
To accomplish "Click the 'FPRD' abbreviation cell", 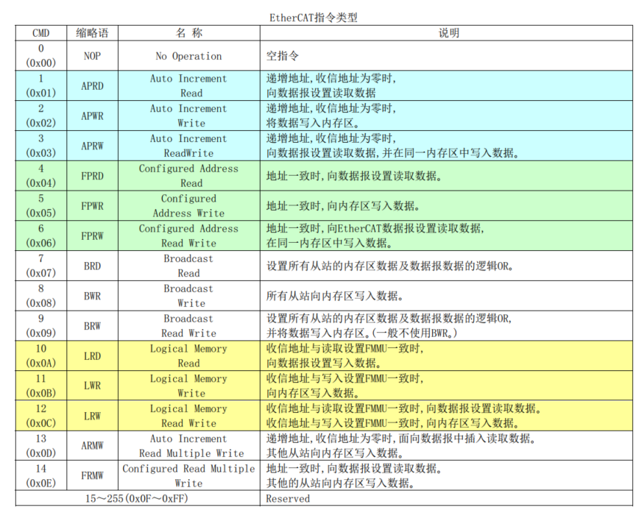I will tap(92, 176).
